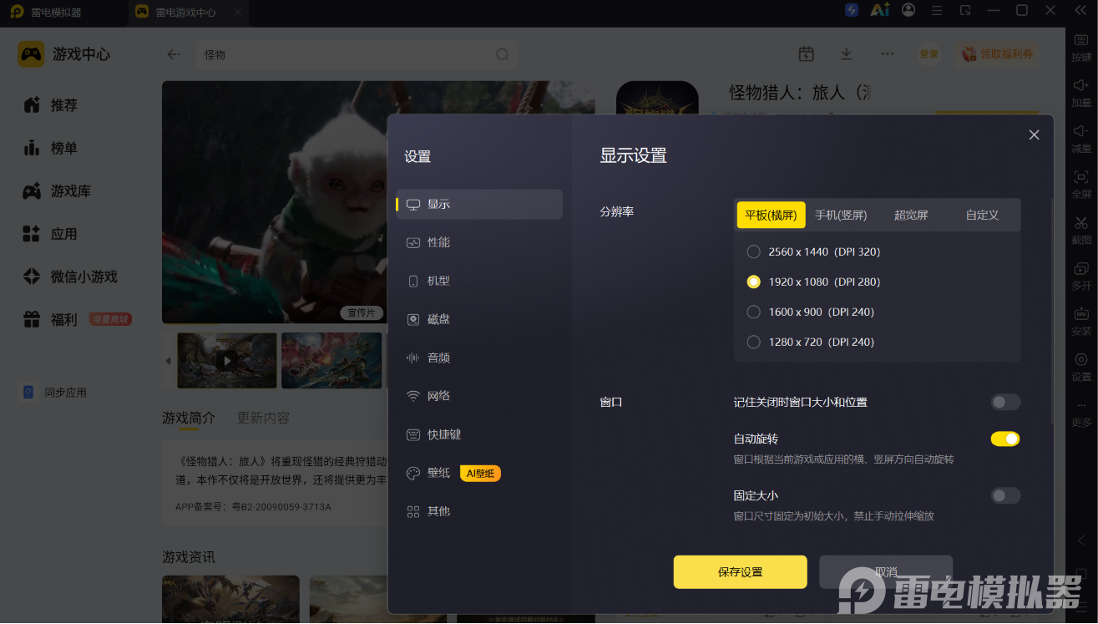The width and height of the screenshot is (1098, 624).
Task: Go back with the left arrow in game center
Action: [174, 54]
